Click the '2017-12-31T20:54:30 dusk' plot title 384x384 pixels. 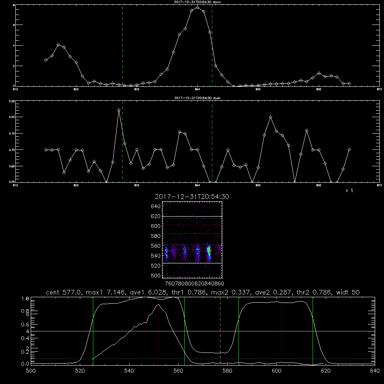click(197, 98)
